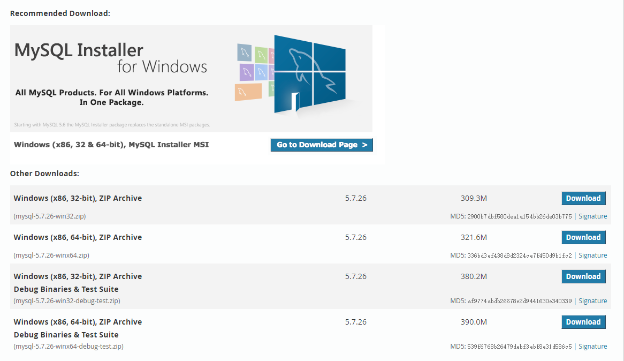624x361 pixels.
Task: Download the 32-bit ZIP Archive (309.3M)
Action: click(583, 198)
